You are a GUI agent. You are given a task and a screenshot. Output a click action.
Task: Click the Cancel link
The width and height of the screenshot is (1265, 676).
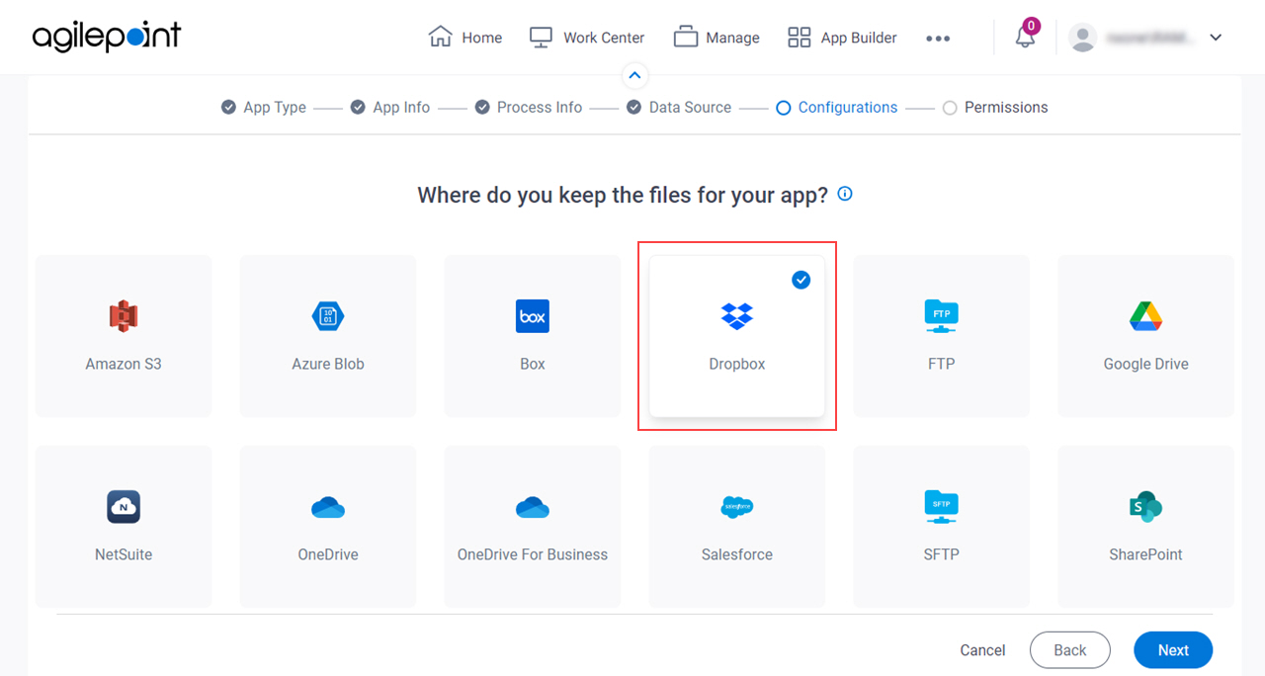pos(983,650)
